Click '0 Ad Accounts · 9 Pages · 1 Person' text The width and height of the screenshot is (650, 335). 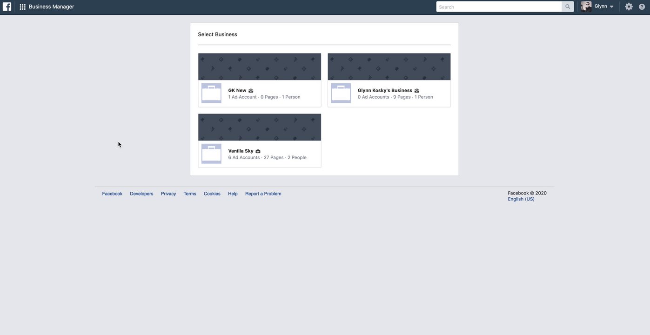395,97
